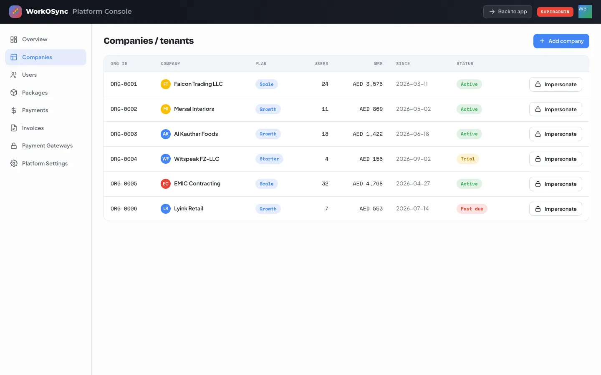Click the Payments dollar icon in sidebar
This screenshot has width=601, height=375.
pos(14,110)
